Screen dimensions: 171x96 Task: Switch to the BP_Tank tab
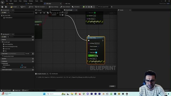pos(30,3)
